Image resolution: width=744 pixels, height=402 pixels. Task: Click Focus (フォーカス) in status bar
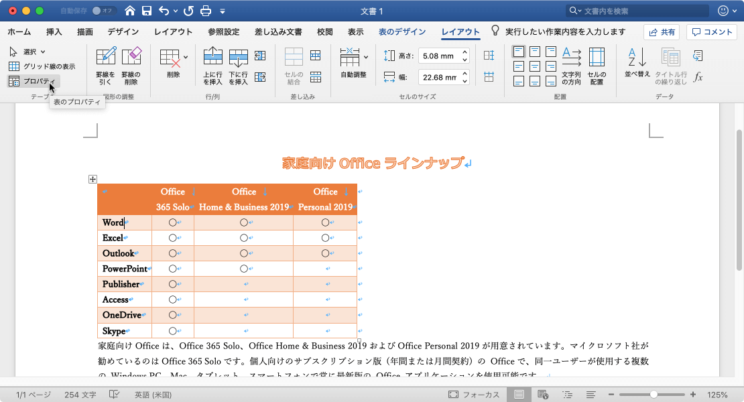pos(474,395)
